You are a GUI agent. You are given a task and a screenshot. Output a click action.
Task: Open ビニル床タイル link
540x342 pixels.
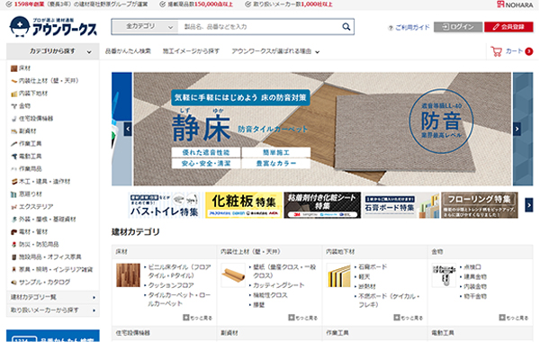[179, 272]
